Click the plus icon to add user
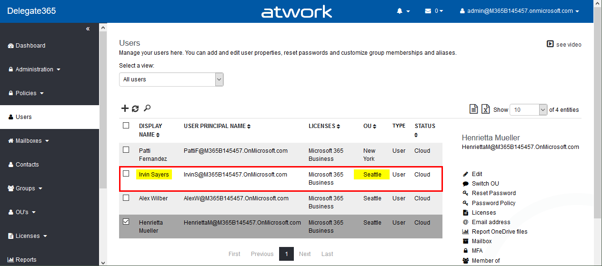Viewport: 602px width, 266px height. [x=125, y=108]
